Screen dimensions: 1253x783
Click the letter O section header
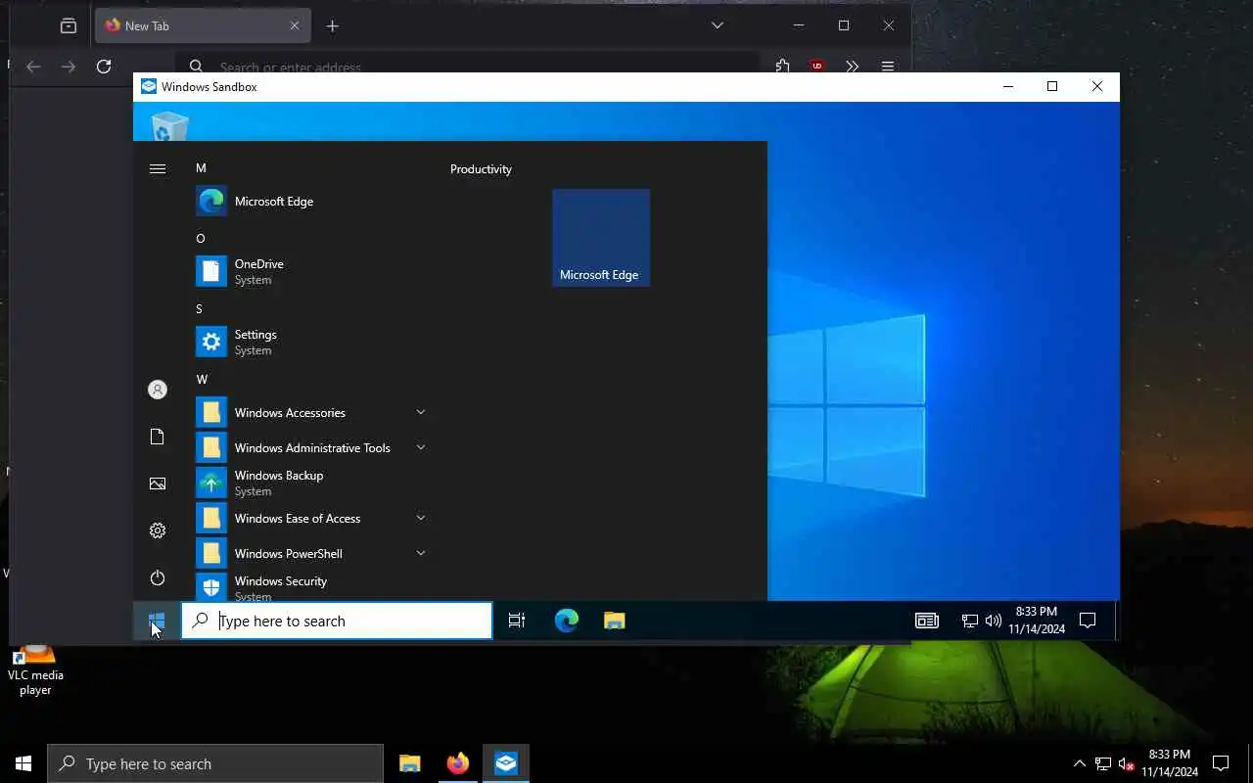[x=201, y=239]
